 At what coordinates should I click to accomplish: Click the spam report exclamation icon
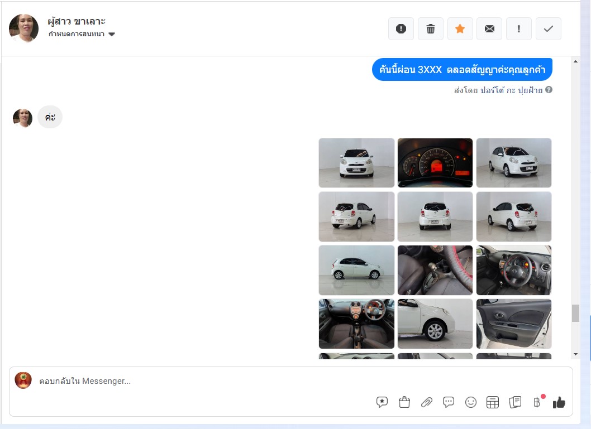(x=401, y=29)
